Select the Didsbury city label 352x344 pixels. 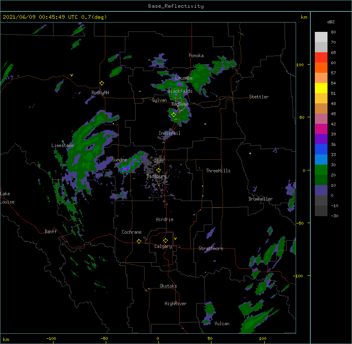point(156,176)
